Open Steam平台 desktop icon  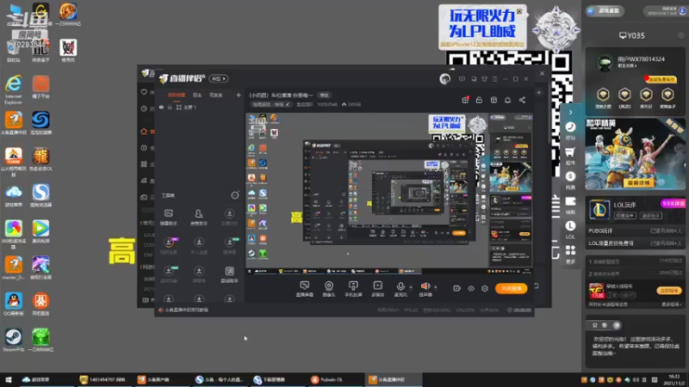(14, 340)
